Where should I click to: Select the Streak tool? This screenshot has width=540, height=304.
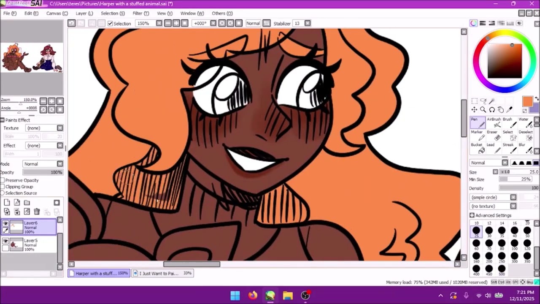pos(509,148)
